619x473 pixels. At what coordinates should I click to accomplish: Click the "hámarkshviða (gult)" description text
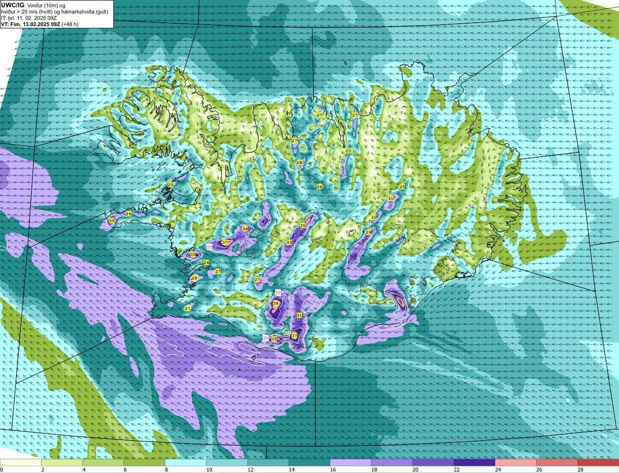pos(85,12)
